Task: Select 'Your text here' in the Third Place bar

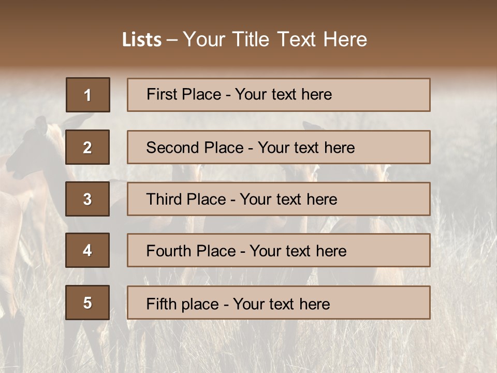Action: 289,199
